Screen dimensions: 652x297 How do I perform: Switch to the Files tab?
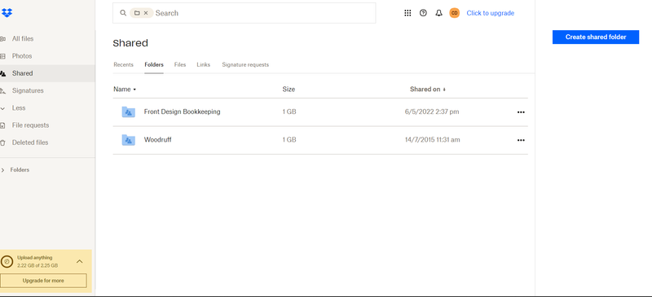coord(180,65)
